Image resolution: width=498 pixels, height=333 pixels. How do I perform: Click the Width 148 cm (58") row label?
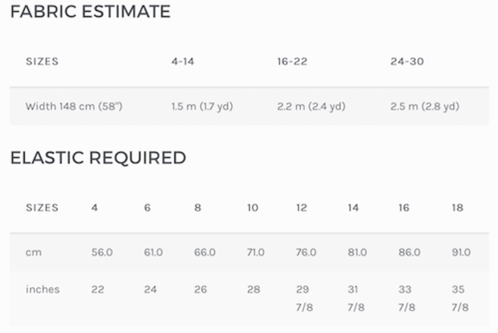[74, 106]
